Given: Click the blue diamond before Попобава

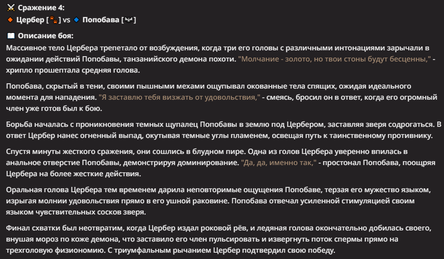Looking at the screenshot, I should click(76, 20).
